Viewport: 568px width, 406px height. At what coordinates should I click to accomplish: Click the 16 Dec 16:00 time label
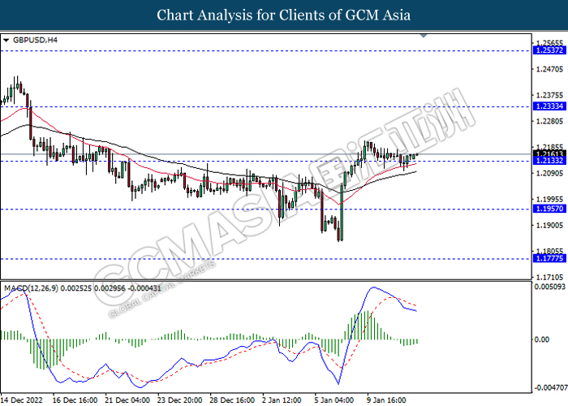(75, 400)
